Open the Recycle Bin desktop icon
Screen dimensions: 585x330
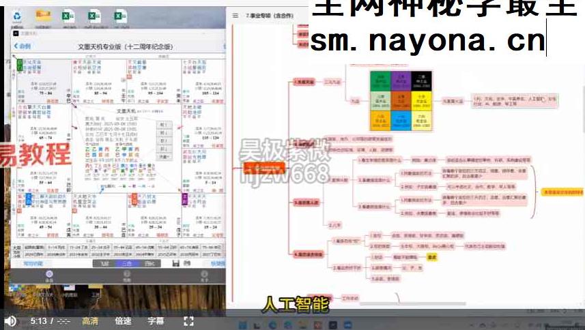coord(17,17)
